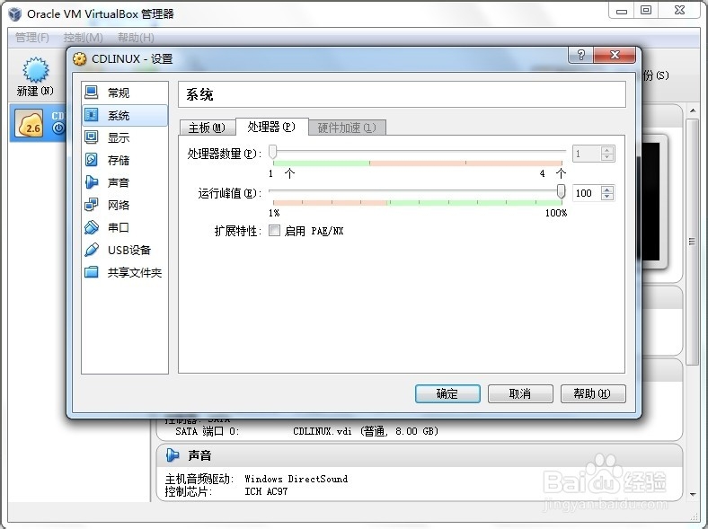
Task: Decrease the 处理器数量 spinner value
Action: click(607, 157)
